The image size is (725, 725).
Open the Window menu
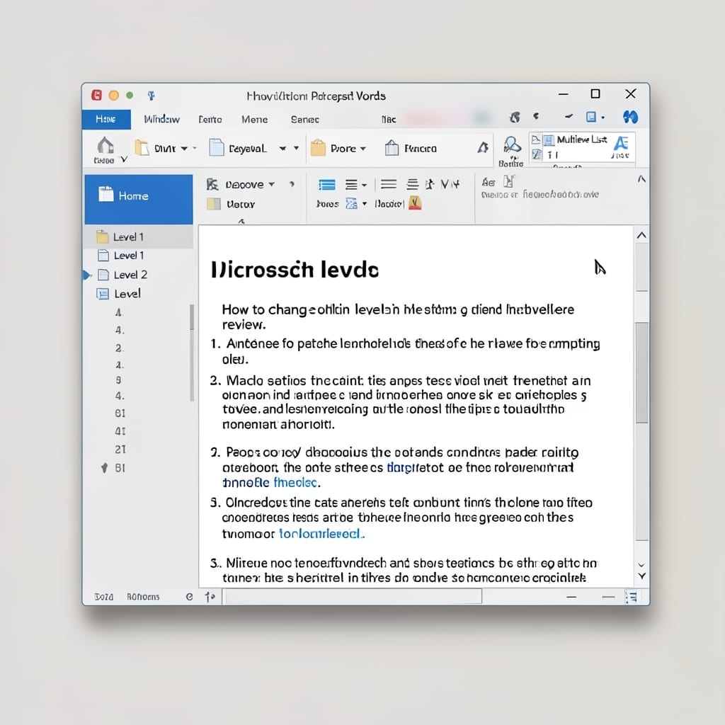point(161,119)
